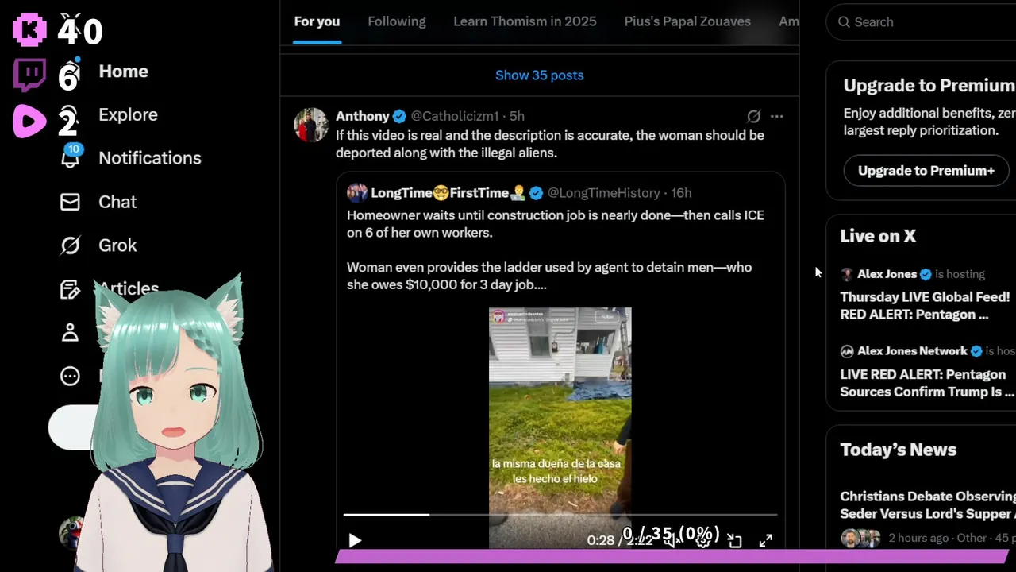1016x572 pixels.
Task: Click Show 35 posts link
Action: click(540, 75)
